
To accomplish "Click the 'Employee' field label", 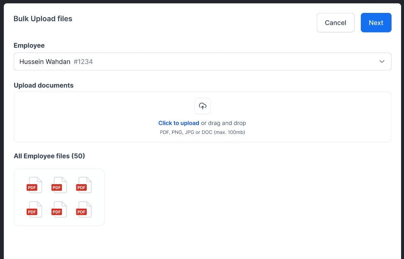I will (x=29, y=45).
